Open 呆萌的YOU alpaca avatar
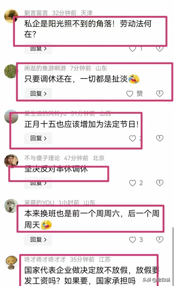The height and width of the screenshot is (286, 174). pyautogui.click(x=11, y=206)
